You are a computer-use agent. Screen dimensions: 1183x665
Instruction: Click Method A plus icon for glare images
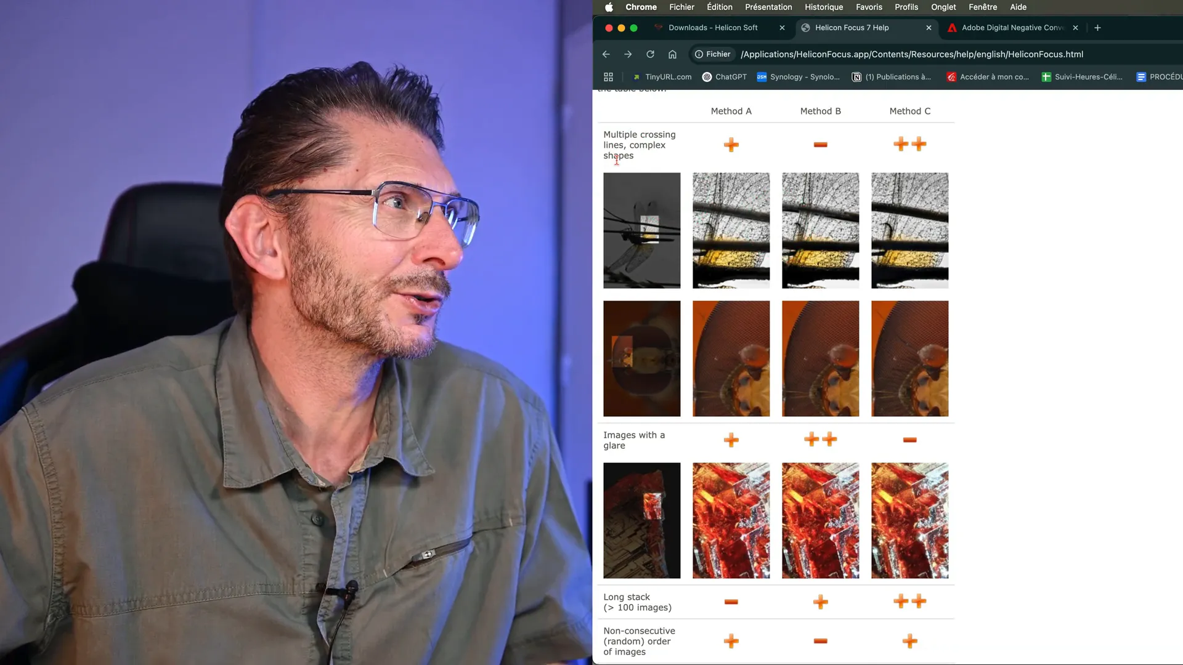tap(731, 440)
